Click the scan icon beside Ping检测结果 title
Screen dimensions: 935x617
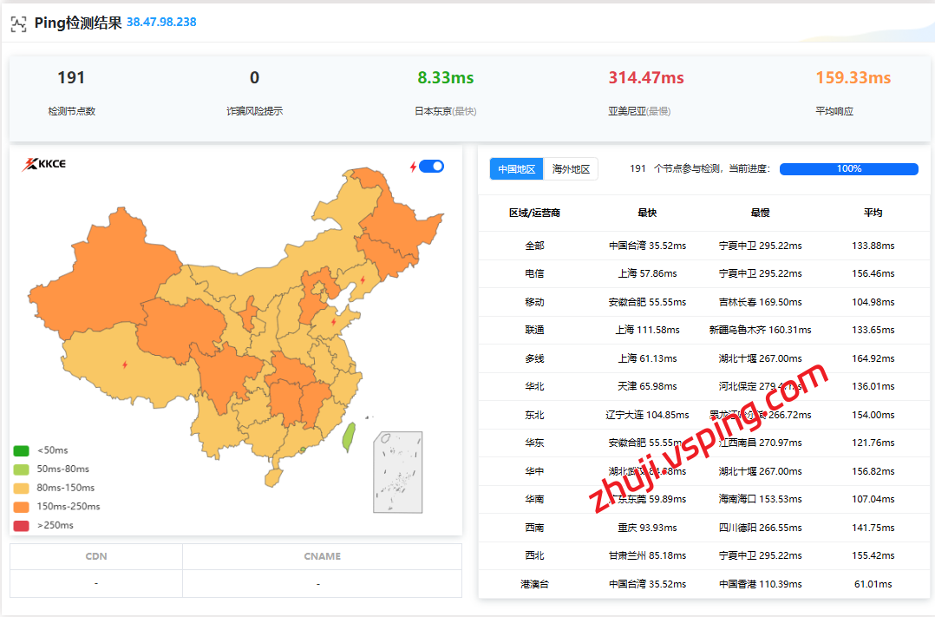[x=18, y=23]
